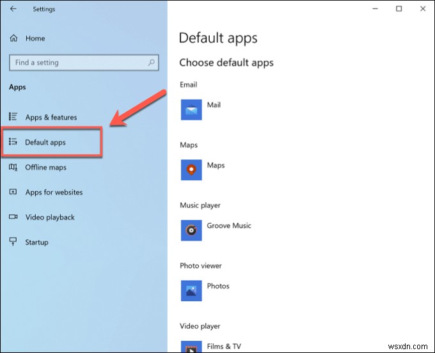
Task: Click the Email category label
Action: click(188, 84)
